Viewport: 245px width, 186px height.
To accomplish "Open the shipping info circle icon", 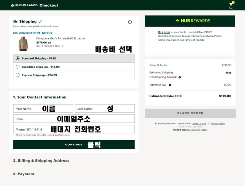I will coord(130,22).
